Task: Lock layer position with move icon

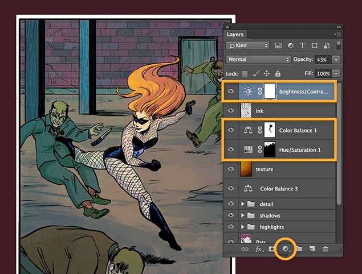Action: (x=266, y=73)
